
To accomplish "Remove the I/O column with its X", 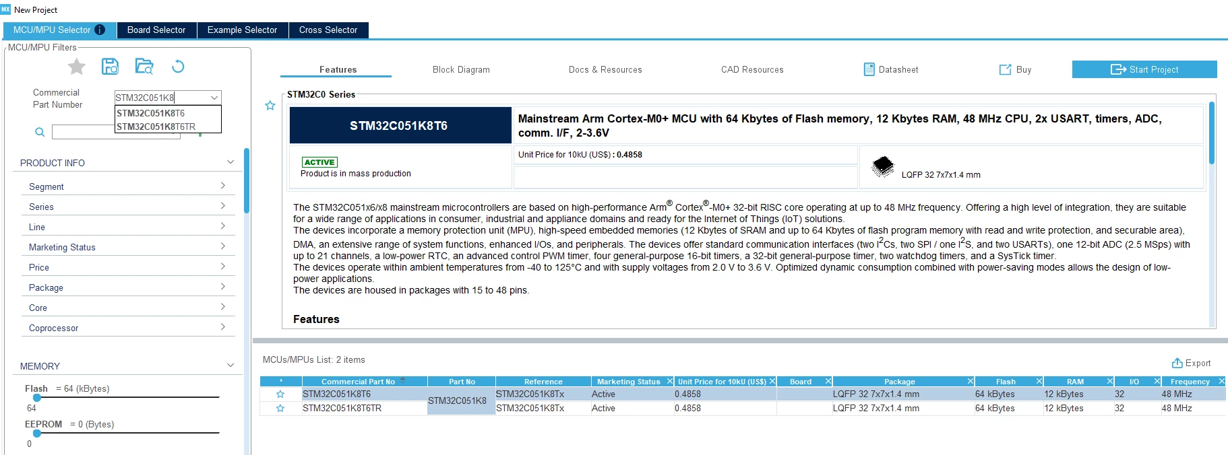I will tap(1157, 381).
